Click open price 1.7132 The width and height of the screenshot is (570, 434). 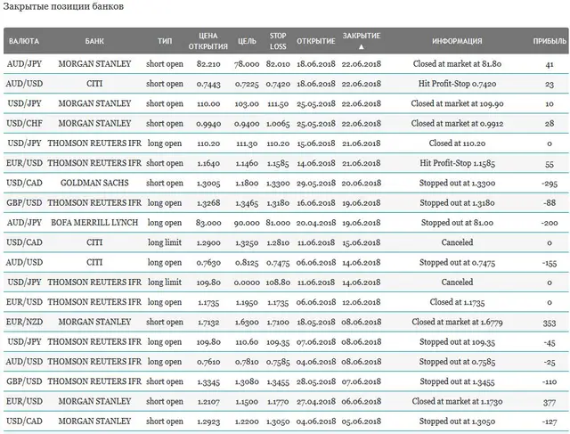pos(208,323)
